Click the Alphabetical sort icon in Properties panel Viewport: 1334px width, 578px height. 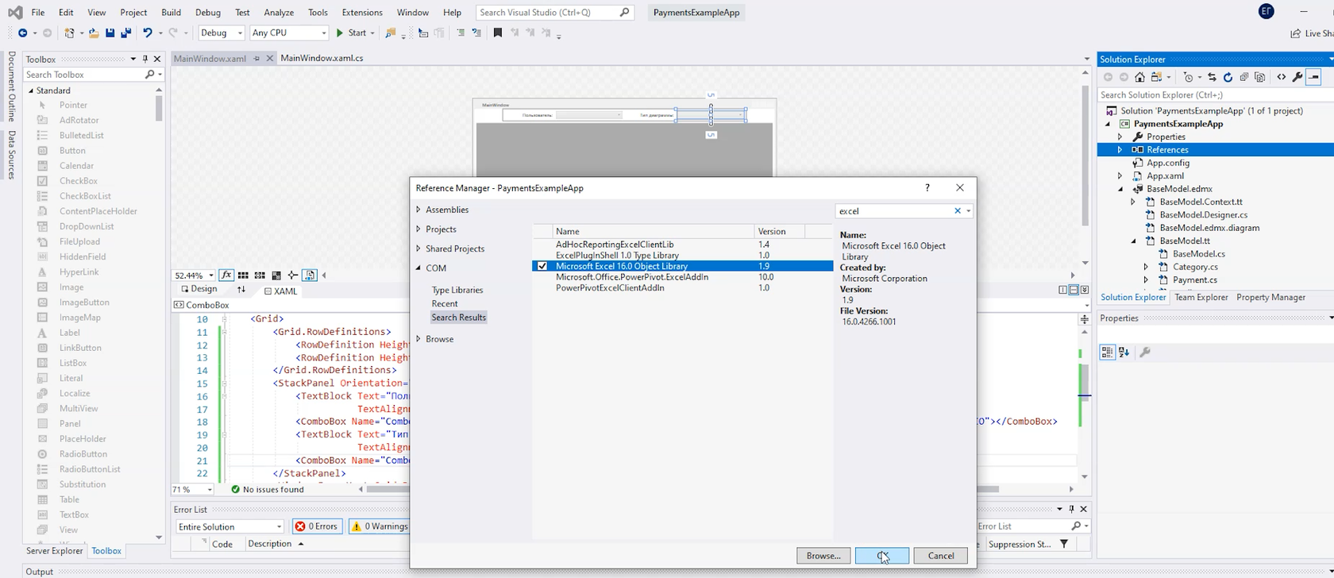tap(1124, 353)
